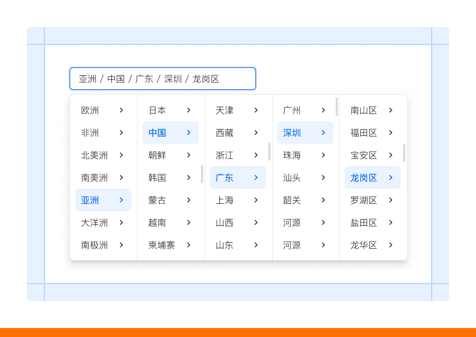The height and width of the screenshot is (337, 476).
Task: Click the scrollbar in the district column
Action: pos(404,153)
